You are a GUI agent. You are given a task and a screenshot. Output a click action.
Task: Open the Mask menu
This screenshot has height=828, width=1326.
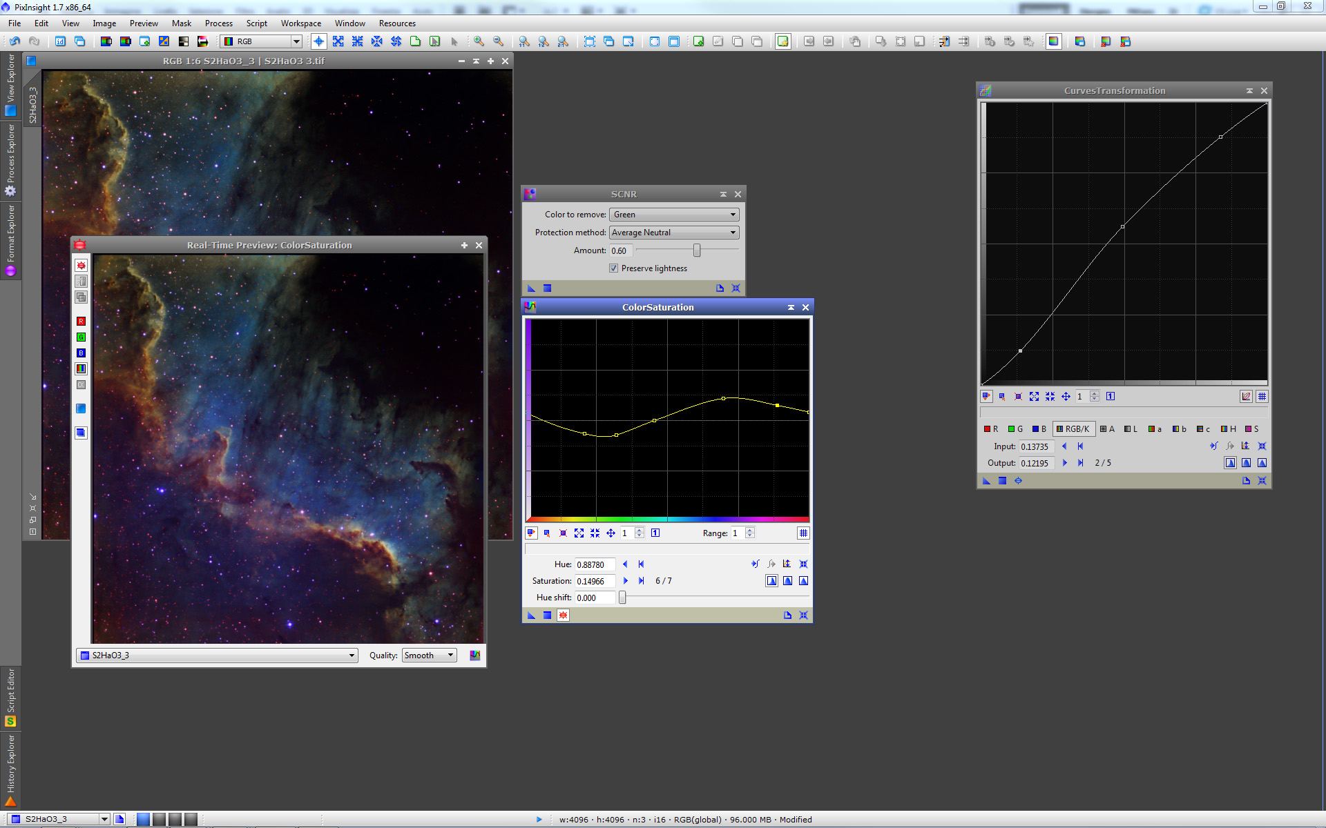[x=182, y=23]
